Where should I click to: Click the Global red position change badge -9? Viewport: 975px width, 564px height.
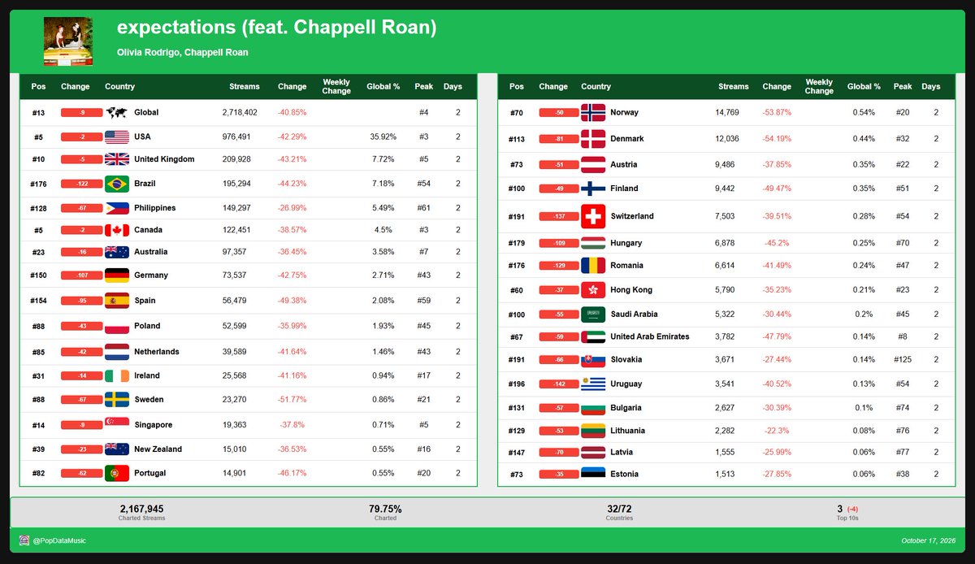point(82,113)
